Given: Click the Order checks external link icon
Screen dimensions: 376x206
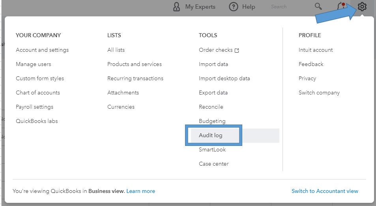Looking at the screenshot, I should (x=237, y=50).
